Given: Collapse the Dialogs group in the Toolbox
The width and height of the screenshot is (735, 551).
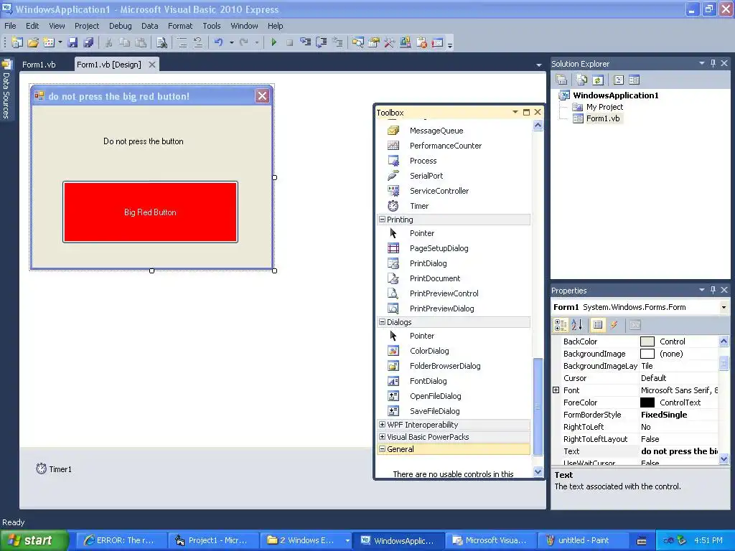Looking at the screenshot, I should (x=382, y=322).
